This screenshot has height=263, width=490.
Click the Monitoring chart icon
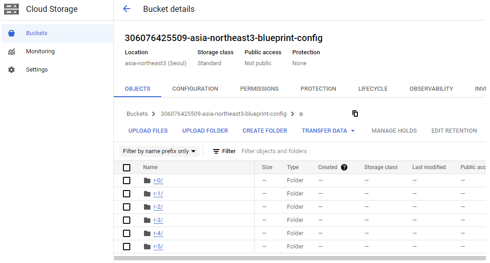click(x=11, y=52)
